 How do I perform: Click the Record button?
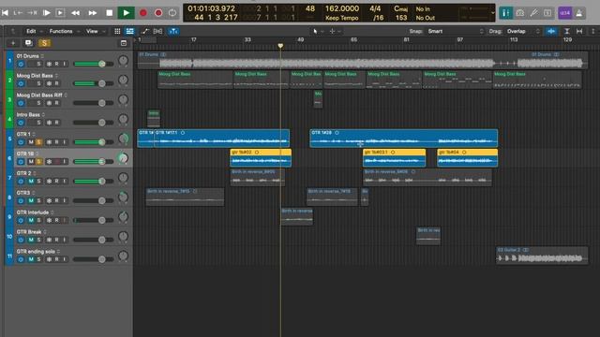point(143,13)
